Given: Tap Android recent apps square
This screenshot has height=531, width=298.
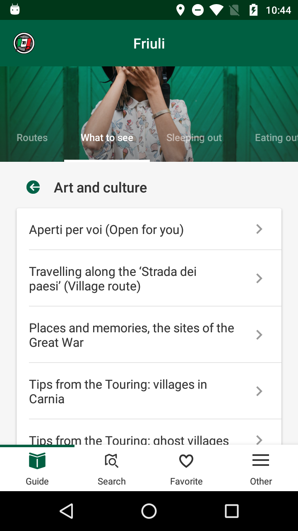Looking at the screenshot, I should pos(232,511).
